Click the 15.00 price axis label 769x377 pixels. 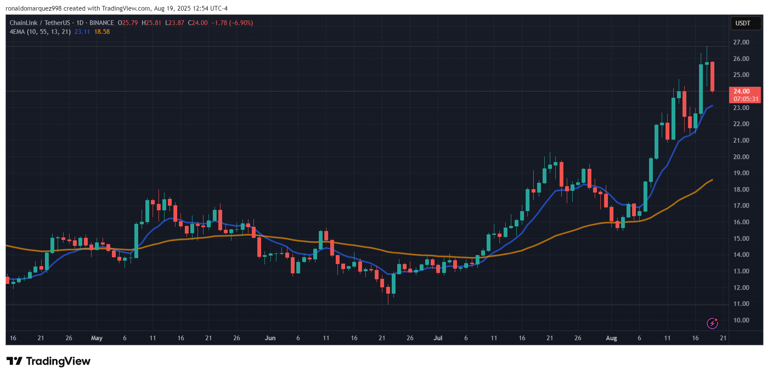tap(741, 239)
